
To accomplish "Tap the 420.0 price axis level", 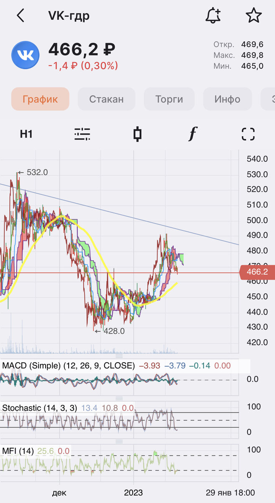I will pyautogui.click(x=257, y=342).
